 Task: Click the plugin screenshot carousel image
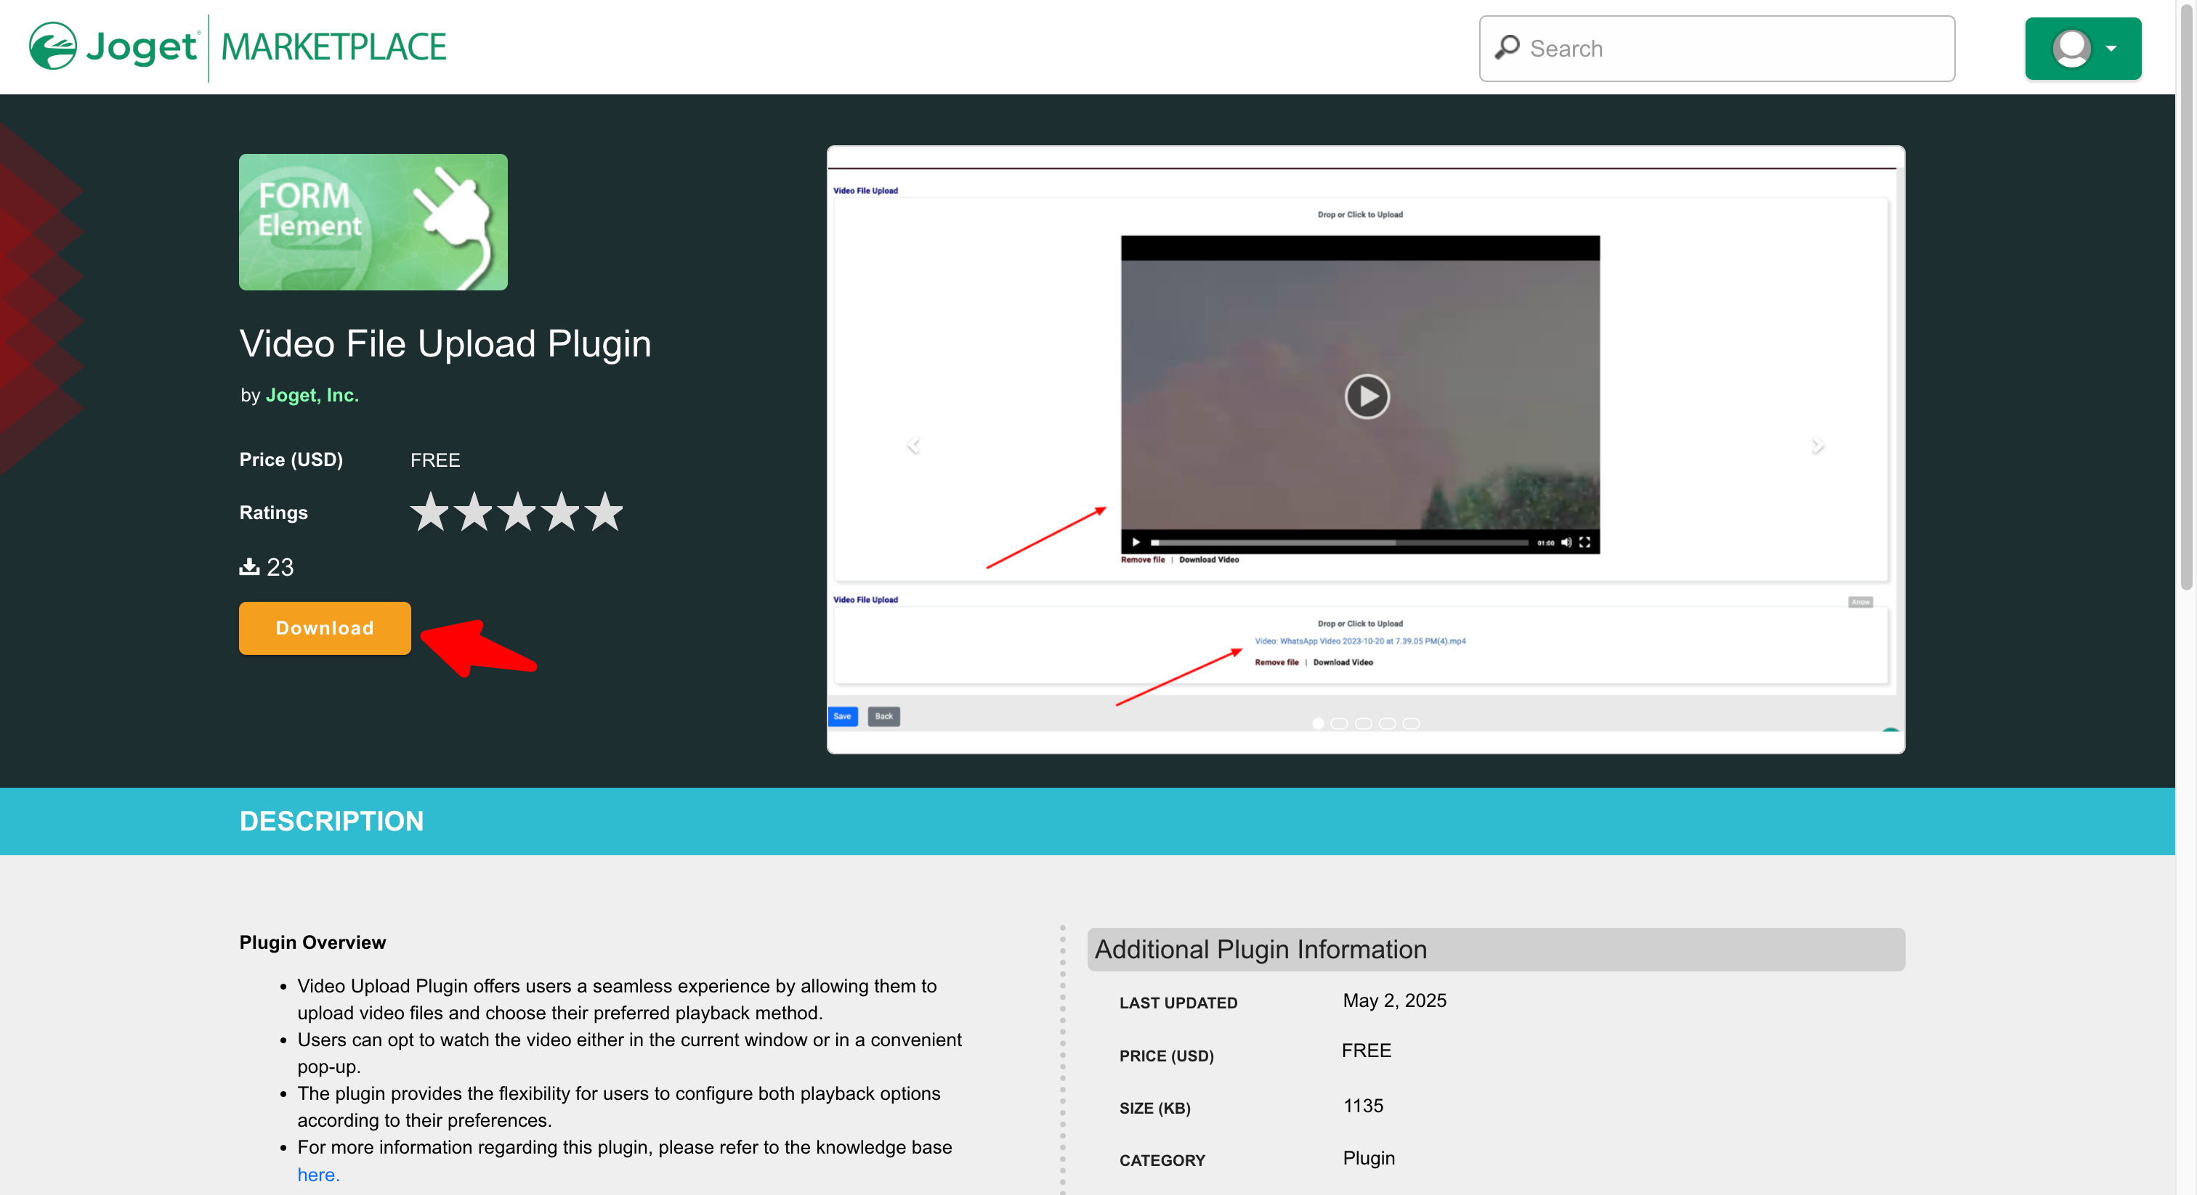pos(1365,449)
